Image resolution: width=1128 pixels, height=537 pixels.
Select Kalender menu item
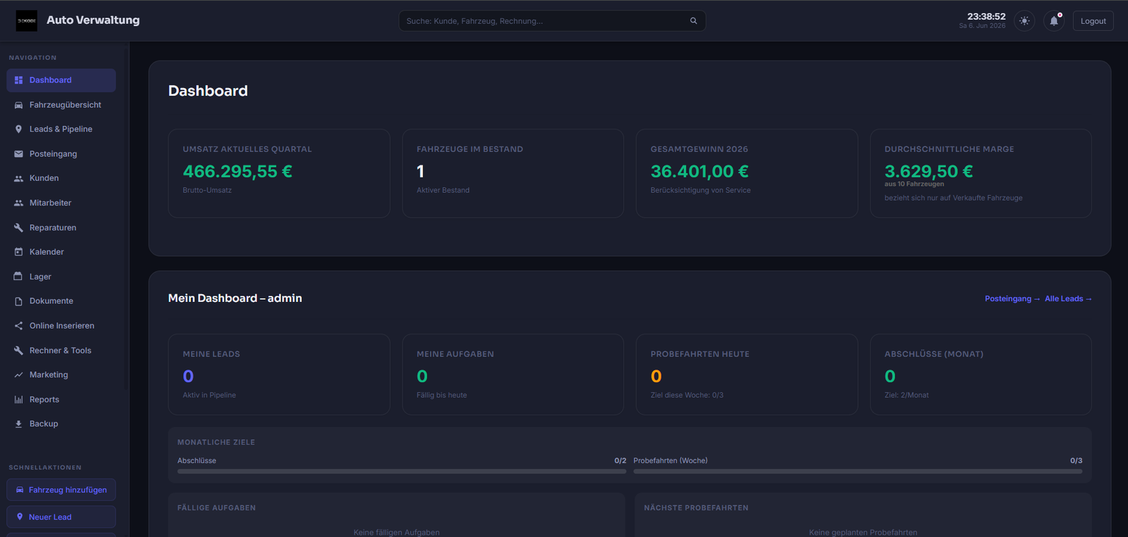[x=61, y=252]
